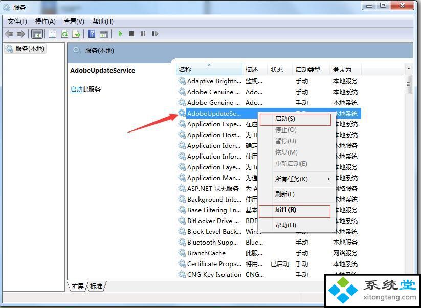Click gear icon of Base Filtering Engine row
This screenshot has width=421, height=308.
[182, 210]
